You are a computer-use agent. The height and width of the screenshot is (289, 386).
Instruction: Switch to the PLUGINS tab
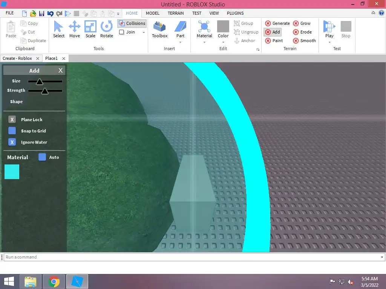click(x=235, y=13)
